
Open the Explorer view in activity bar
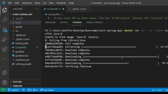[4, 10]
